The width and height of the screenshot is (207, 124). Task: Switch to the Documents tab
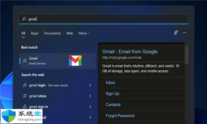(52, 33)
